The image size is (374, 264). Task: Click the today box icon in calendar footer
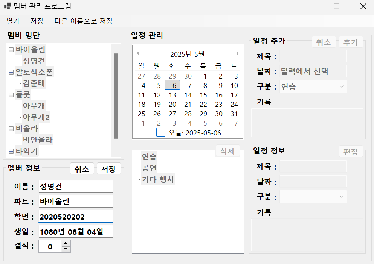coord(161,132)
